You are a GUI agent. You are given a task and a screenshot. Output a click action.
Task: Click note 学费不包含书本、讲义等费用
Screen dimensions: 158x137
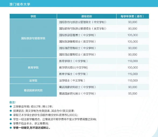(31, 124)
